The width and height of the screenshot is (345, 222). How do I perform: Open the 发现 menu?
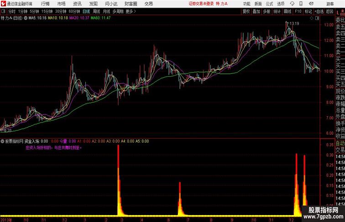(x=93, y=4)
